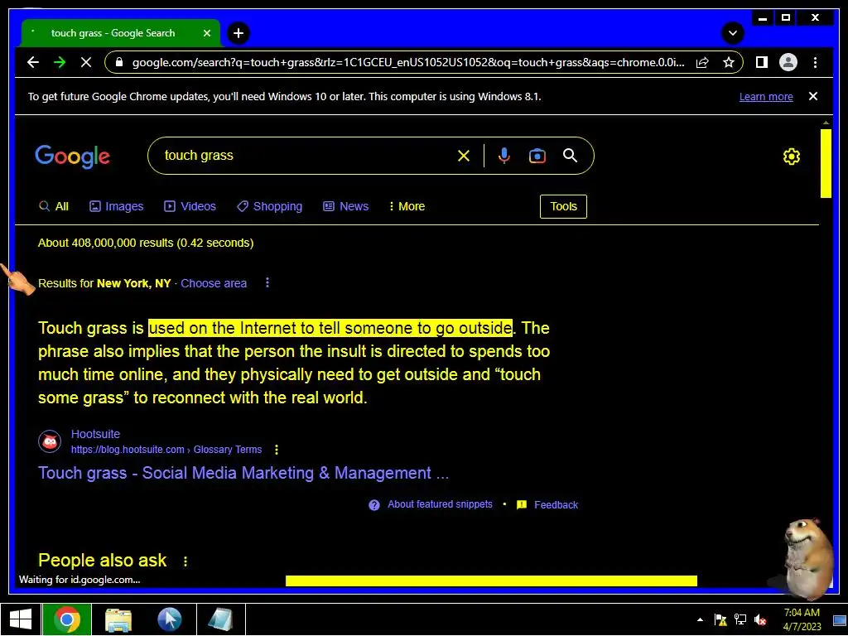This screenshot has width=848, height=636.
Task: Click the Action Center flag icon
Action: (720, 619)
